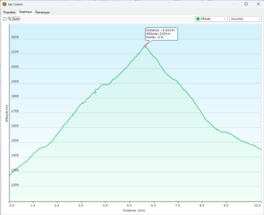
Task: Enable the Zoom checkbox
Action: click(5, 19)
